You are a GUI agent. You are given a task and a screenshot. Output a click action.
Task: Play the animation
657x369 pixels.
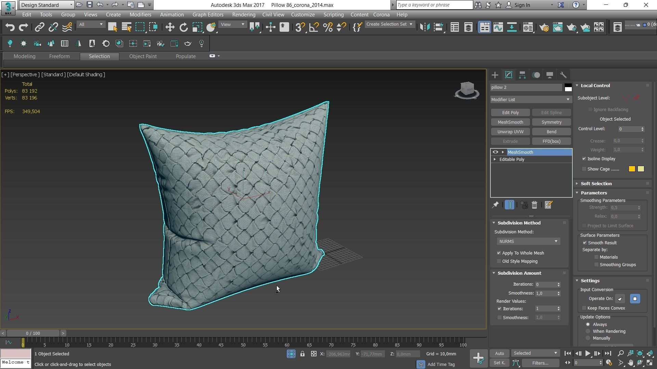tap(588, 354)
